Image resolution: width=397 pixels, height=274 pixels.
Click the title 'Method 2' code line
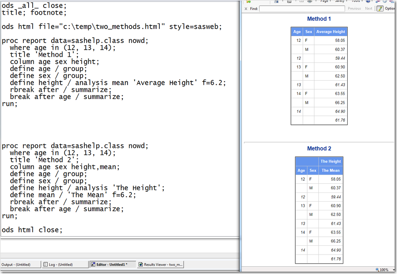[x=44, y=160]
